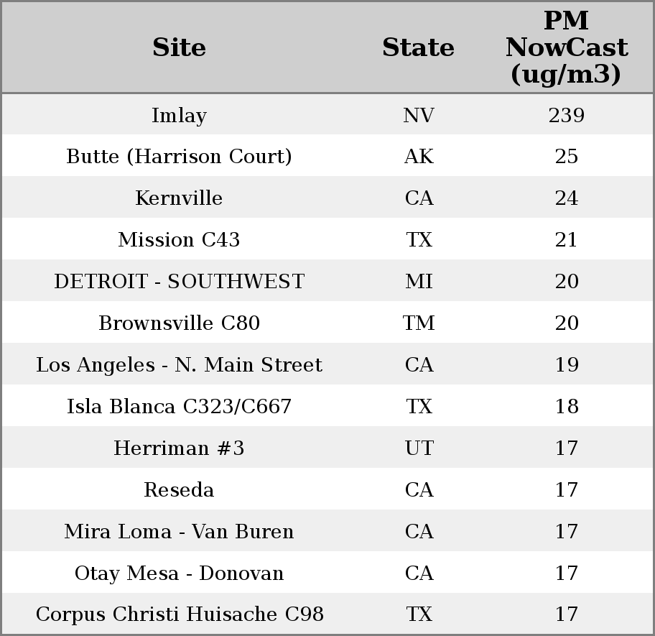The height and width of the screenshot is (636, 655).
Task: Select the Imlay site cell
Action: click(x=179, y=116)
